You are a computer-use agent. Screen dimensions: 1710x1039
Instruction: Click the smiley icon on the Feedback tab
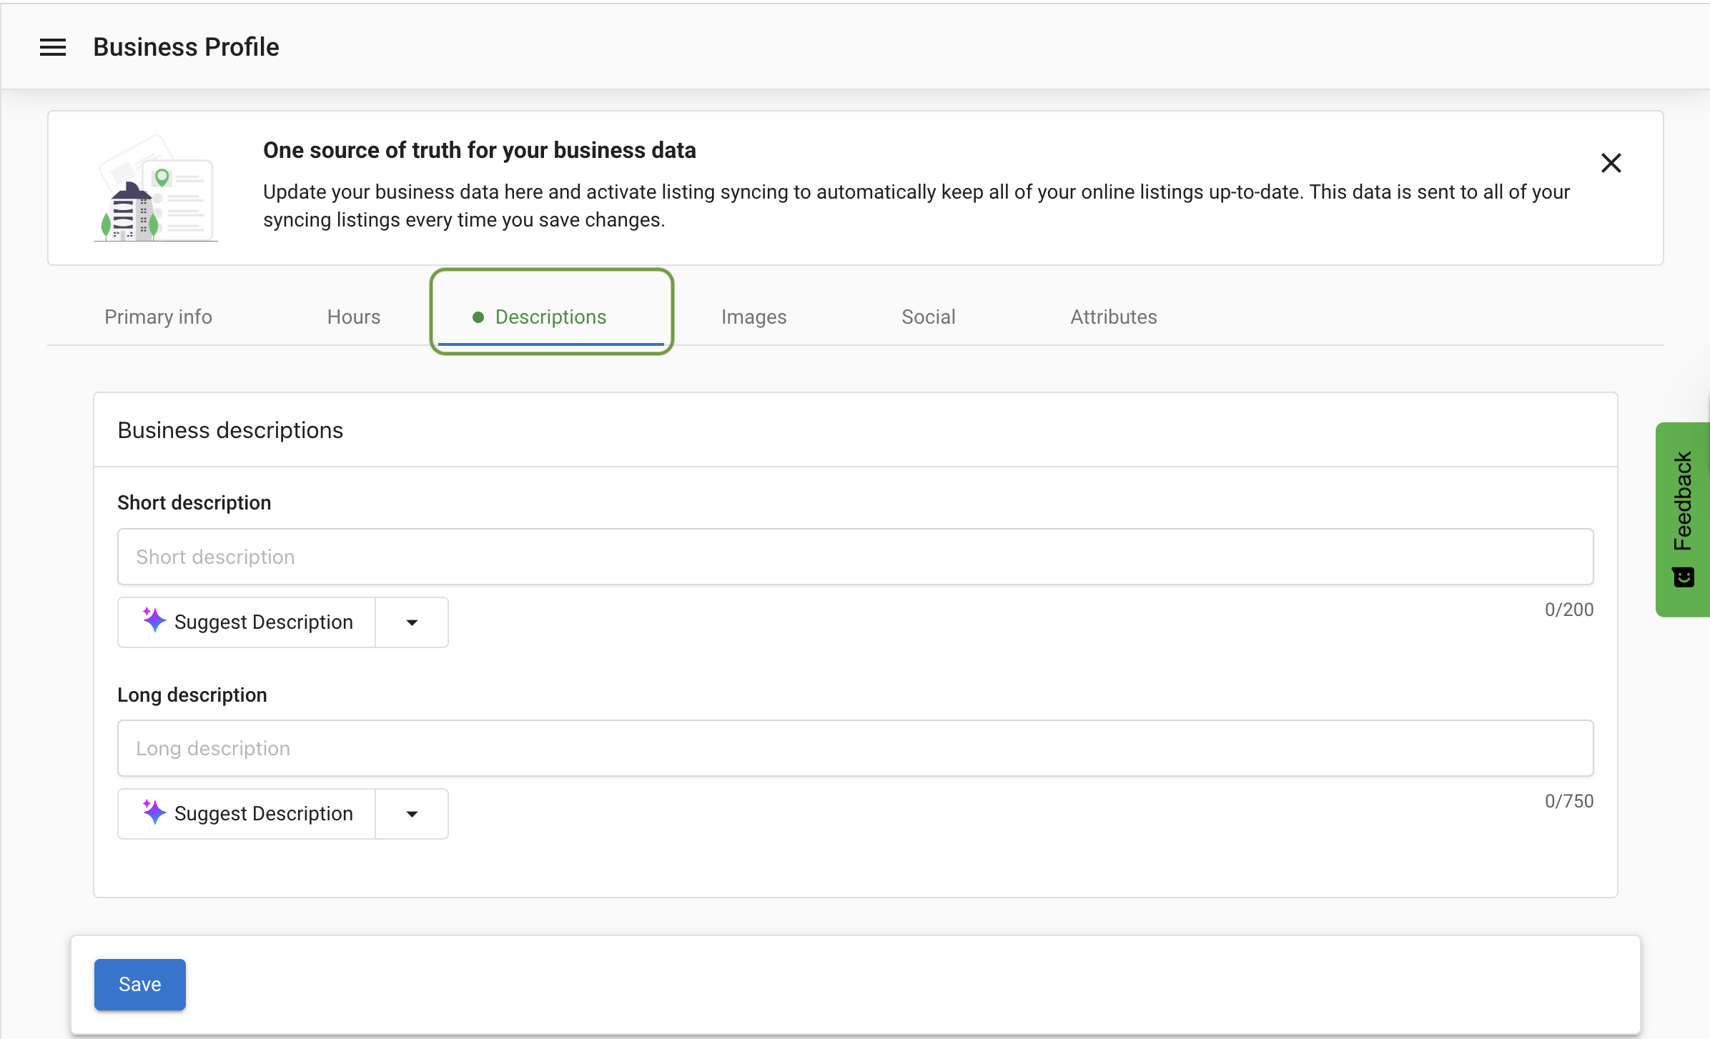[x=1683, y=577]
